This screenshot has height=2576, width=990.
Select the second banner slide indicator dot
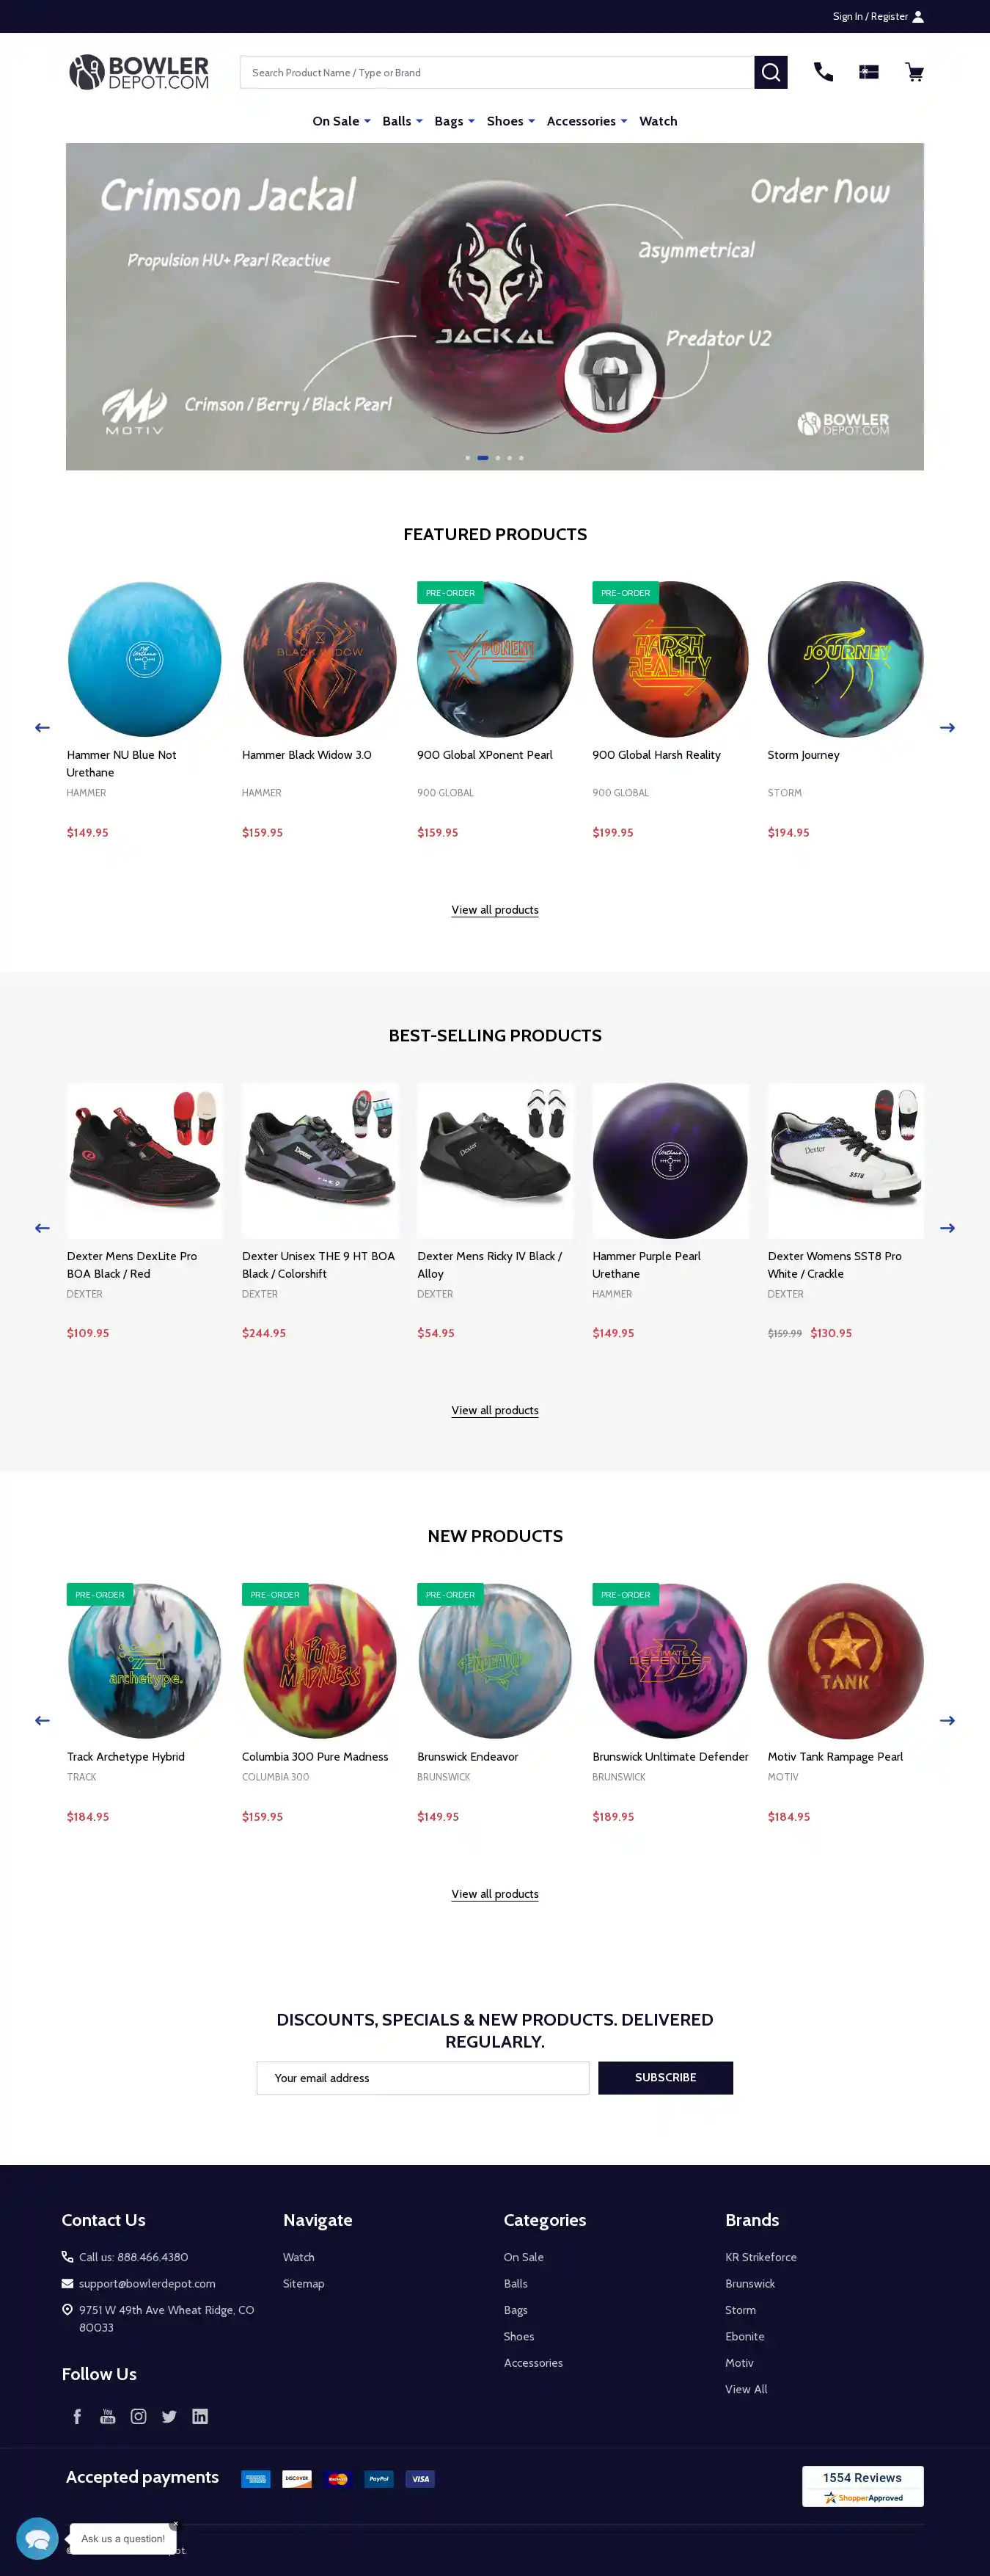point(483,458)
